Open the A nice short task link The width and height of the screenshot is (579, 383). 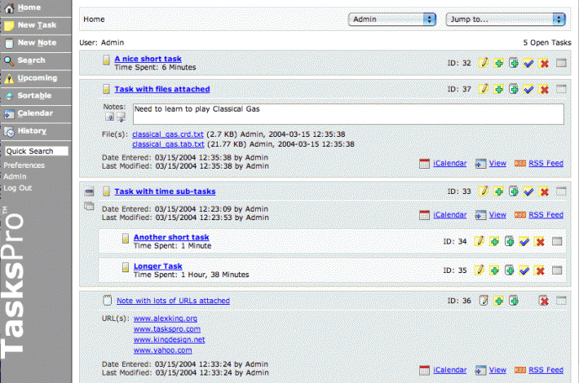tap(148, 59)
